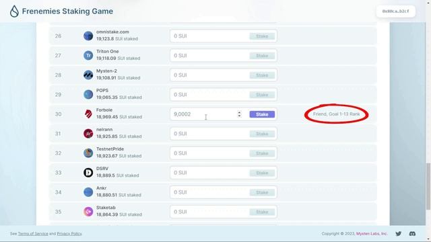431x242 pixels.
Task: Open the Mysten Labs, Inc. link
Action: click(x=372, y=234)
